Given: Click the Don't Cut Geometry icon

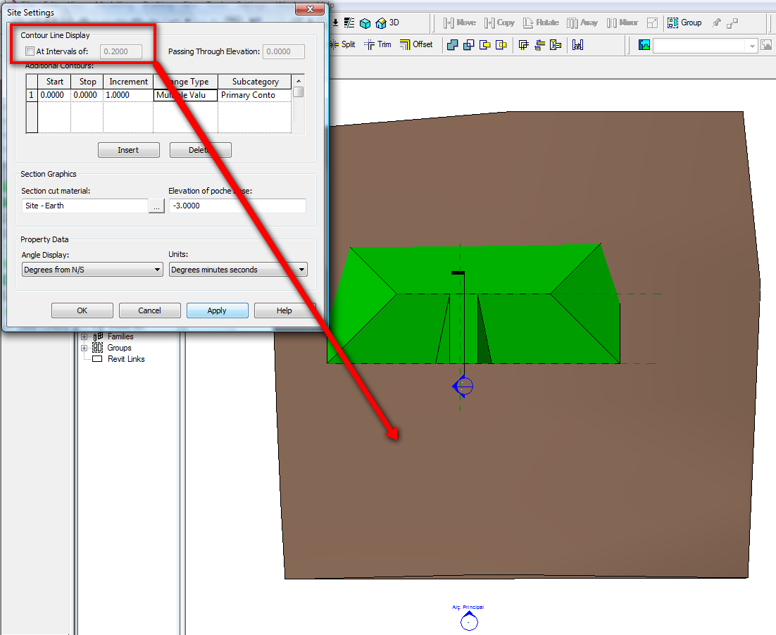Looking at the screenshot, I should pos(501,45).
